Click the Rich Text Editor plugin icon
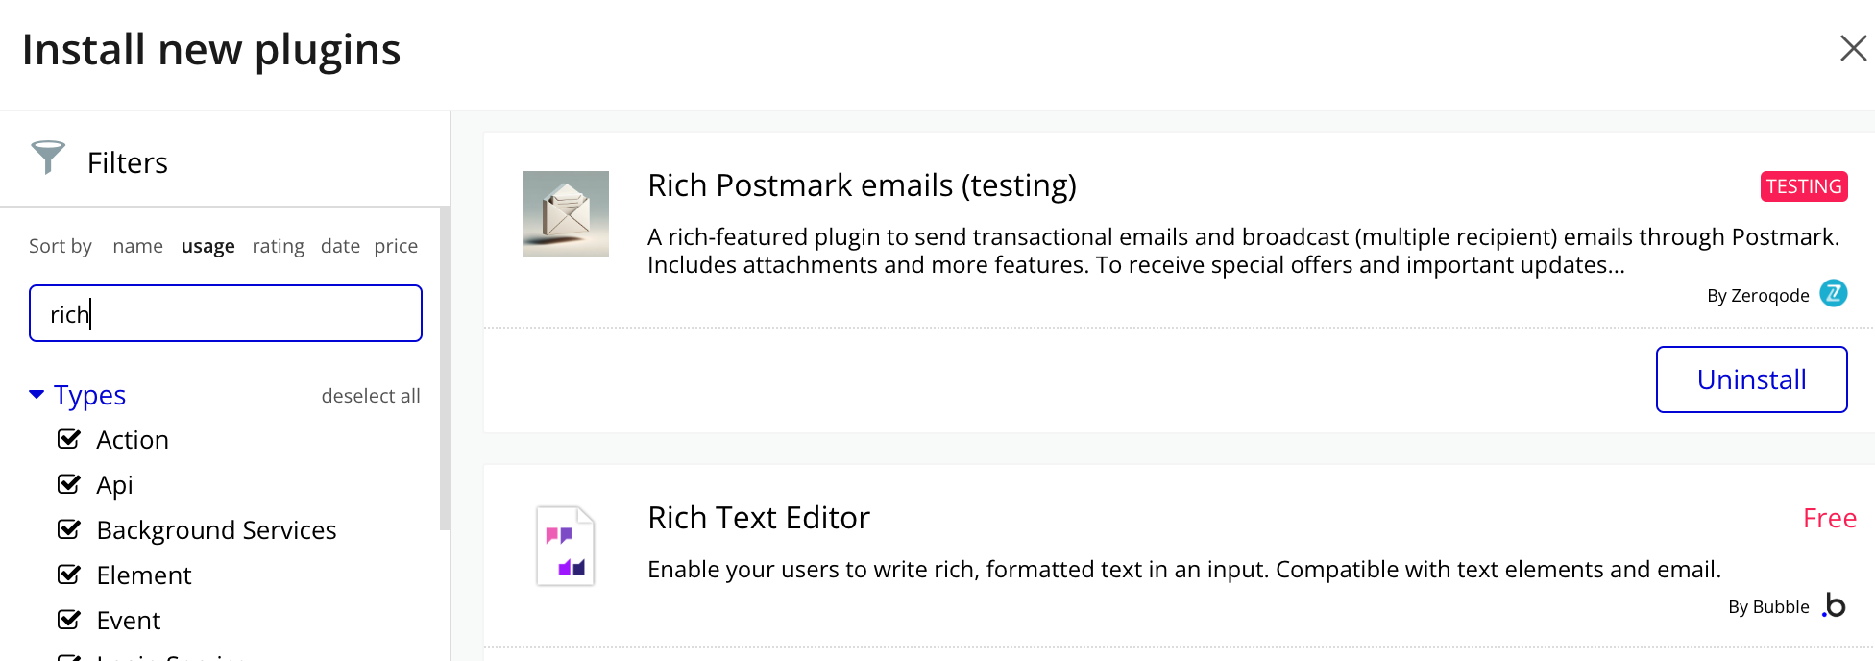The image size is (1875, 661). (566, 547)
